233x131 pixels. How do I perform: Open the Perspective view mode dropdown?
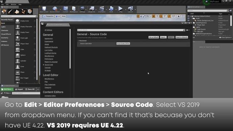point(48,16)
